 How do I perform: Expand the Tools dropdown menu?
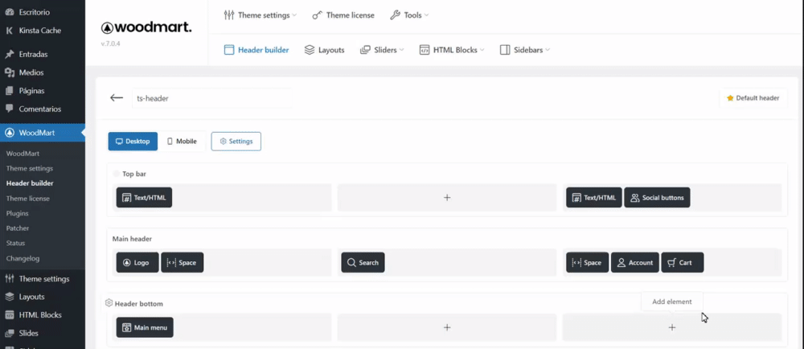[x=409, y=15]
